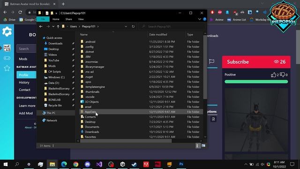300x169 pixels.
Task: Click Add Mod in browser sidebar
Action: click(x=26, y=113)
